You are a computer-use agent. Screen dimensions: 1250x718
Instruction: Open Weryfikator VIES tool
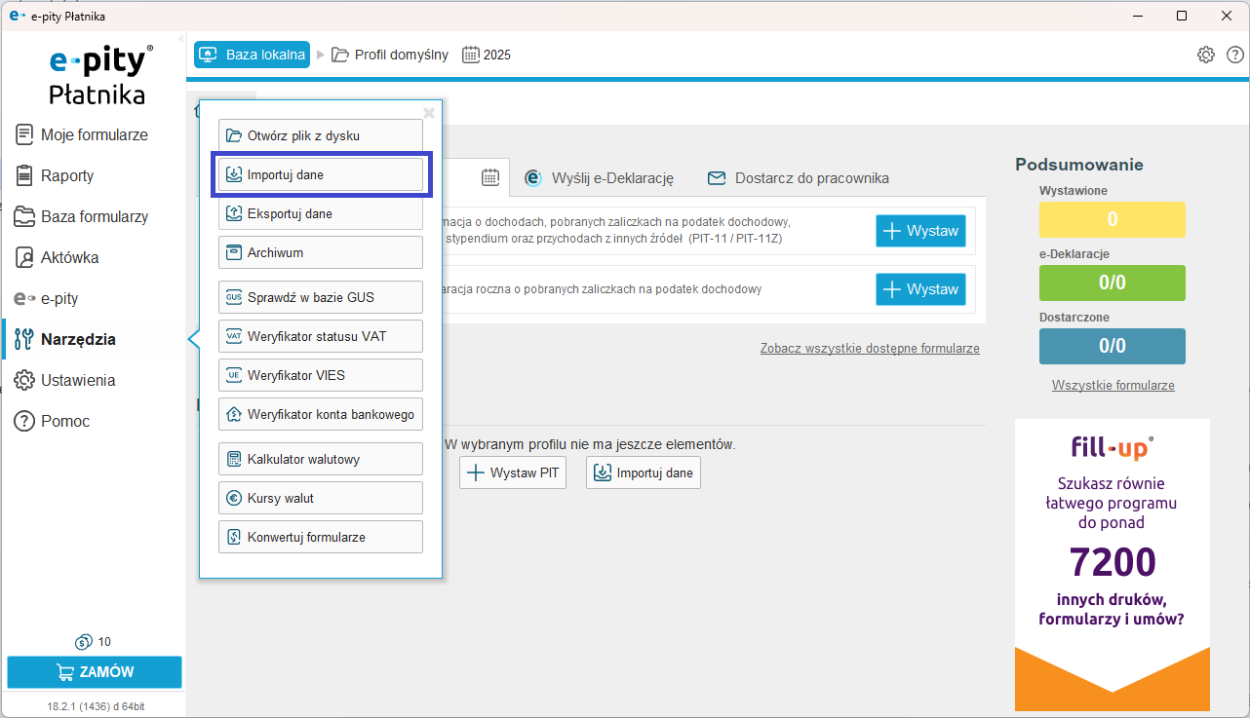tap(320, 375)
